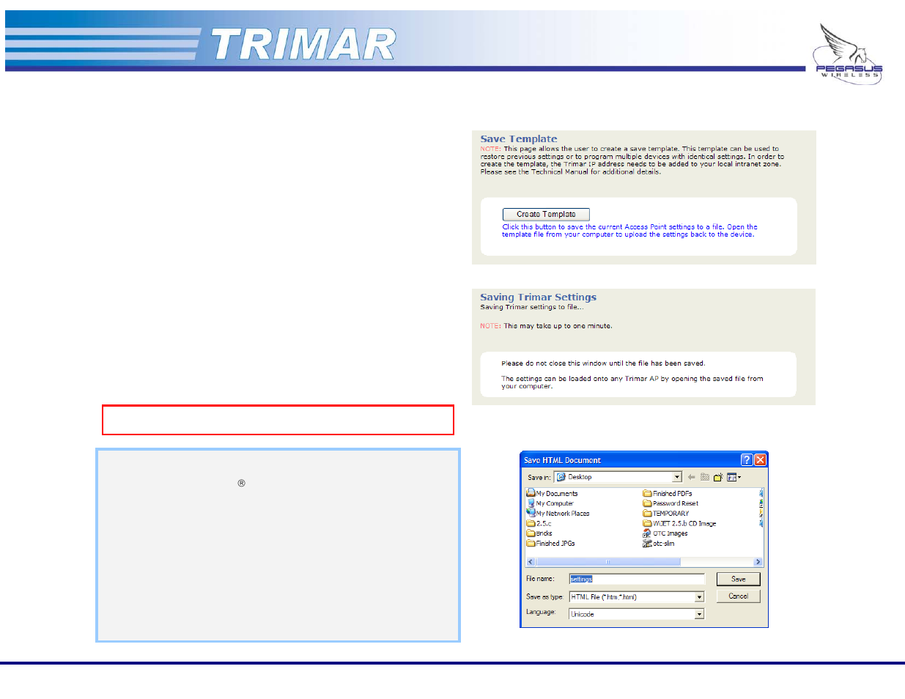
Task: Select the Bricks folder
Action: click(539, 533)
